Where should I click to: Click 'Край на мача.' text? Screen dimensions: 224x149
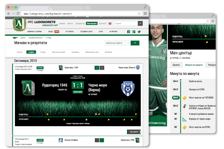click(196, 81)
